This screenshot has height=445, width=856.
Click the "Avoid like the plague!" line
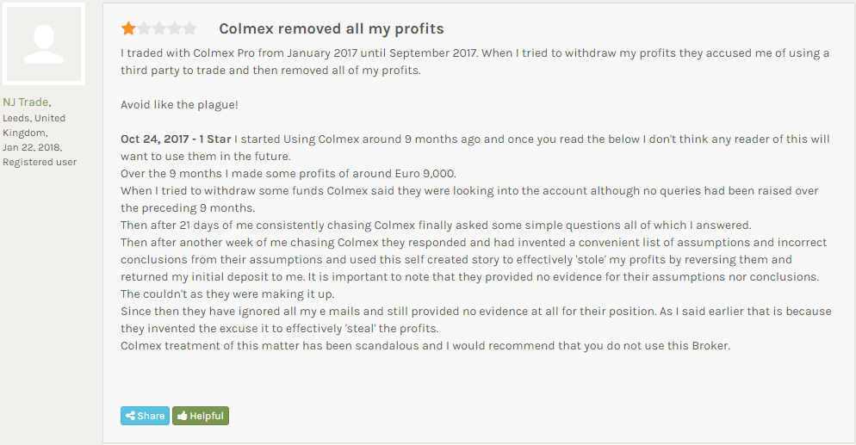(179, 105)
